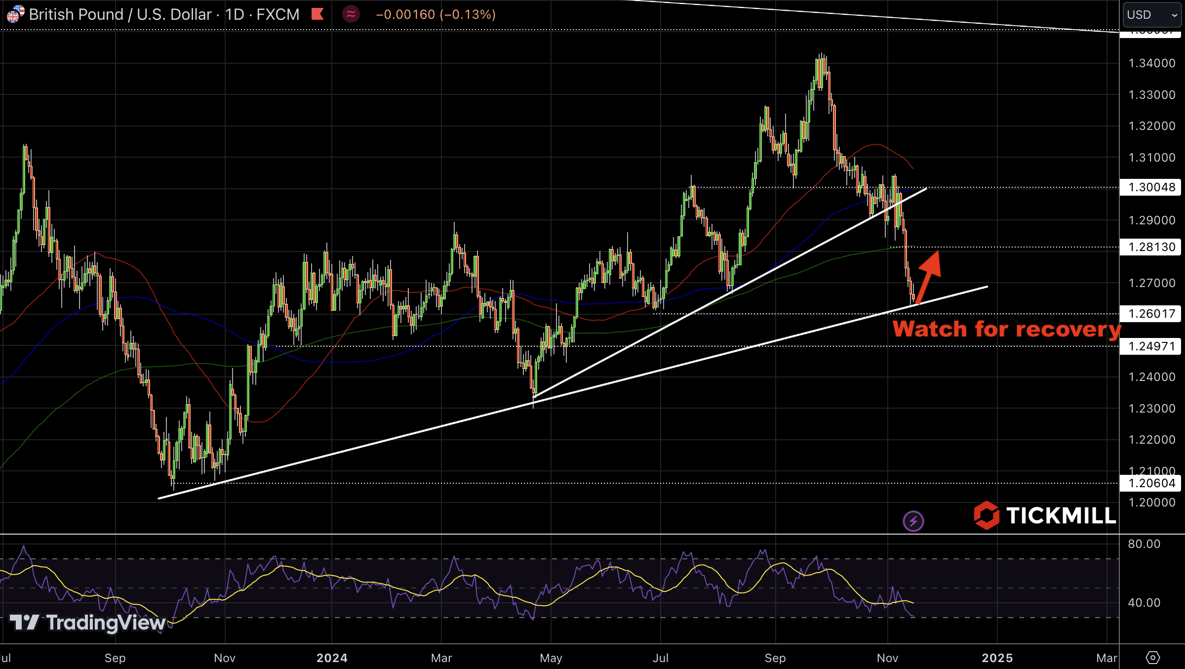Click the 1D interval in chart title
Screen dimensions: 1185x669
[235, 14]
